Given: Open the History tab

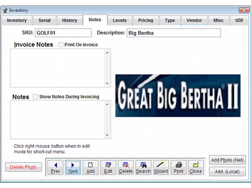Looking at the screenshot, I should pos(70,20).
